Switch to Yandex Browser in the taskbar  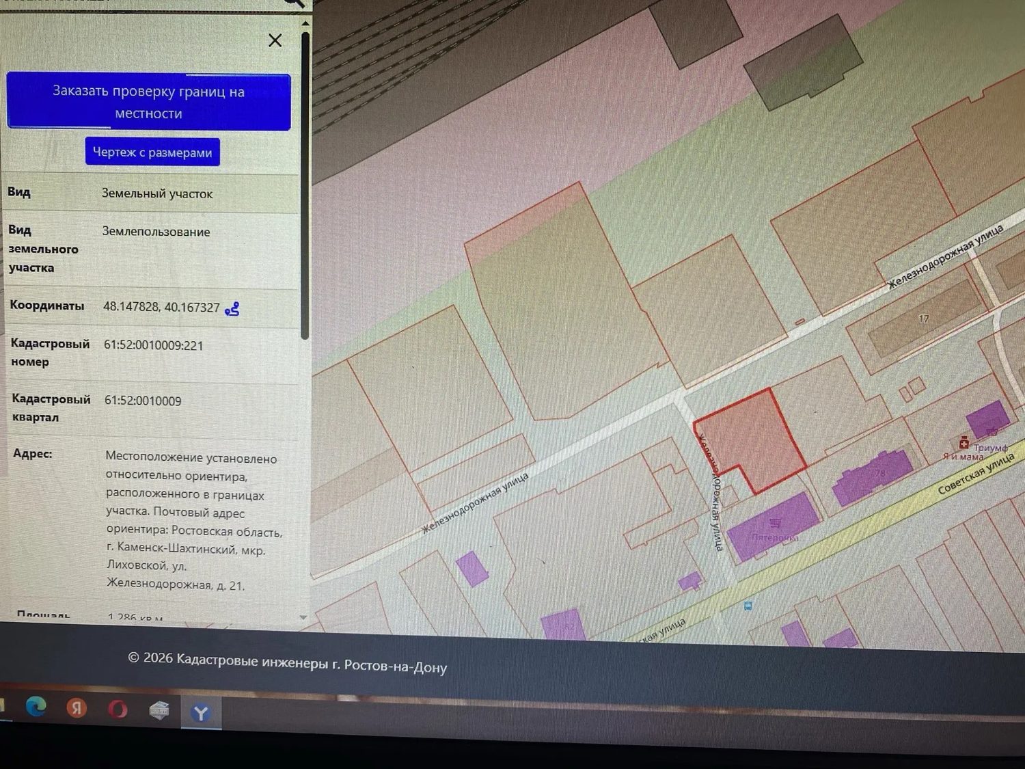pos(201,713)
